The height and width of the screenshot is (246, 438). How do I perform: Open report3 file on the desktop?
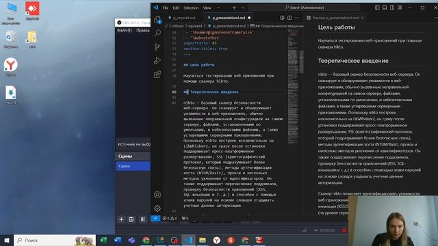pyautogui.click(x=11, y=95)
